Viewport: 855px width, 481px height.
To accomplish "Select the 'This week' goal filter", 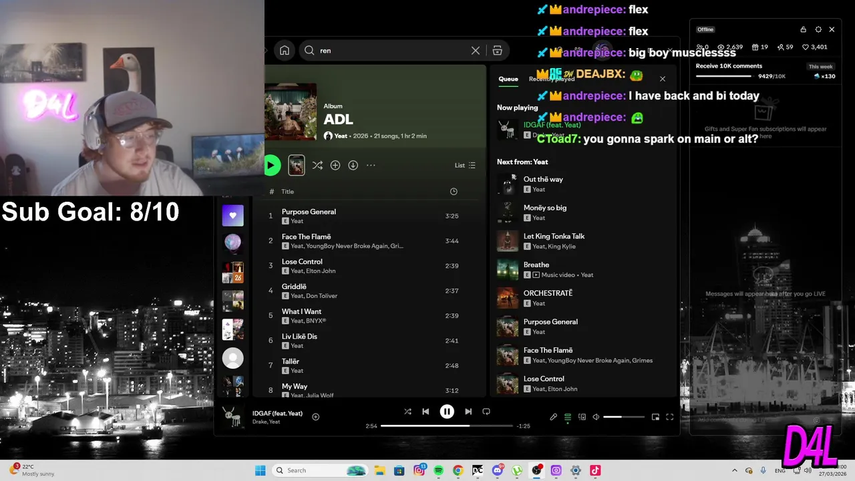I will [x=820, y=67].
